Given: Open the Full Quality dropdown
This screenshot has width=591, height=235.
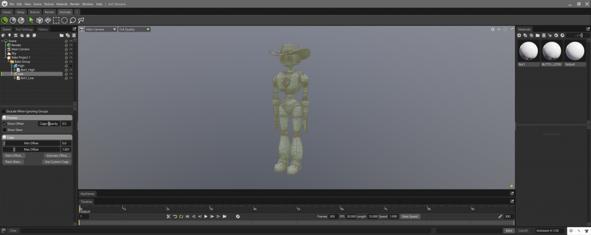Looking at the screenshot, I should 134,29.
